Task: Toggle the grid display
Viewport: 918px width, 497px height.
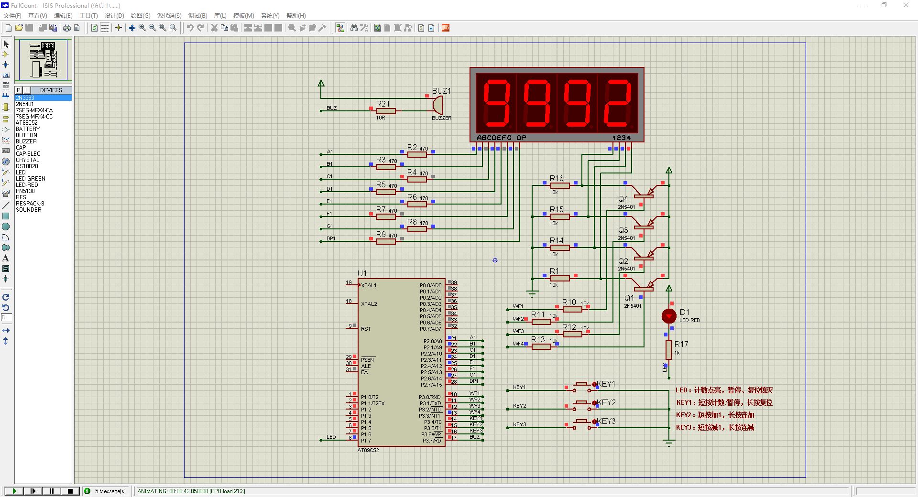Action: coord(105,28)
